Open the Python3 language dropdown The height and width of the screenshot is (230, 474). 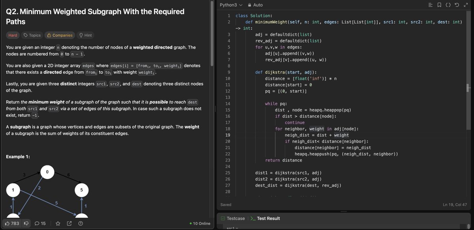point(231,5)
